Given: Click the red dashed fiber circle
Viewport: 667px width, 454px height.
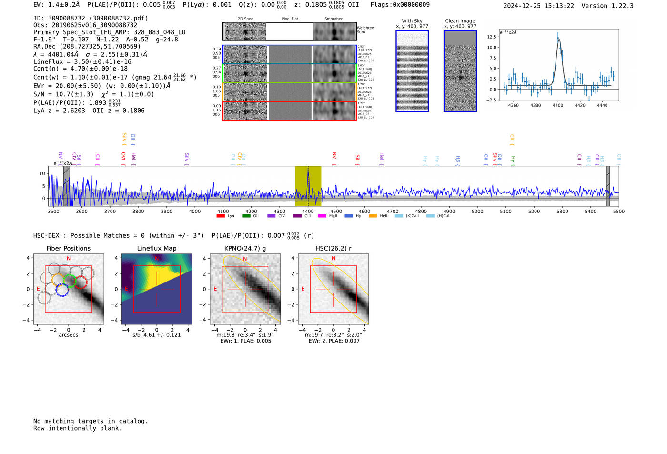Looking at the screenshot, I should 81,282.
